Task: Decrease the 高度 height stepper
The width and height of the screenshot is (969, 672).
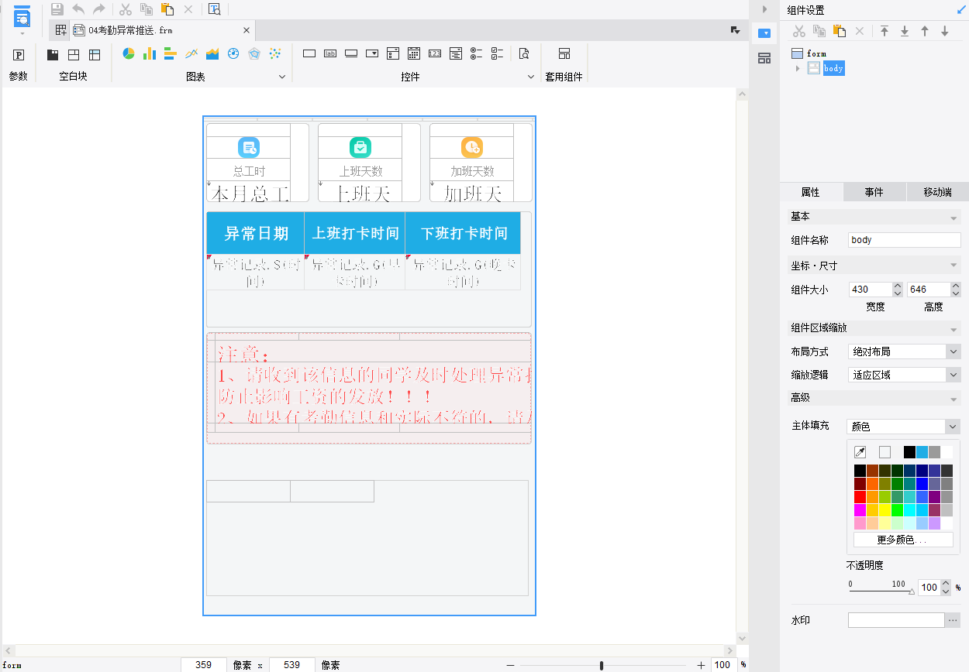Action: pyautogui.click(x=956, y=293)
